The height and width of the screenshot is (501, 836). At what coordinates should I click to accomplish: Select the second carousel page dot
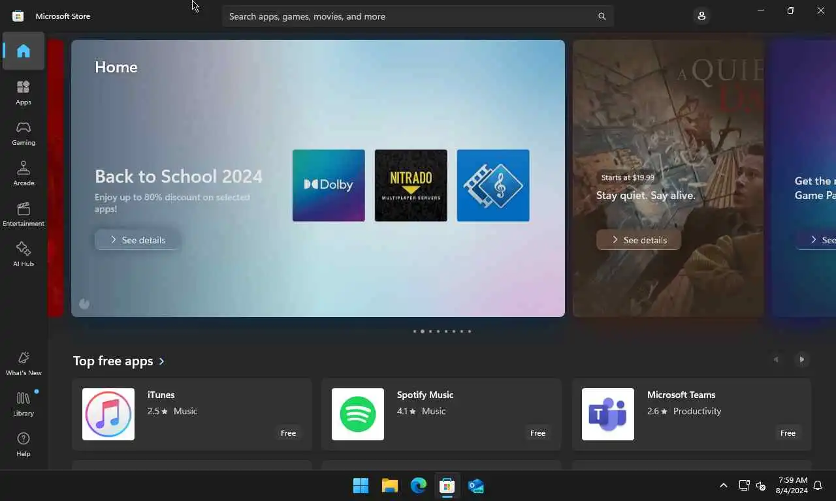pos(422,331)
